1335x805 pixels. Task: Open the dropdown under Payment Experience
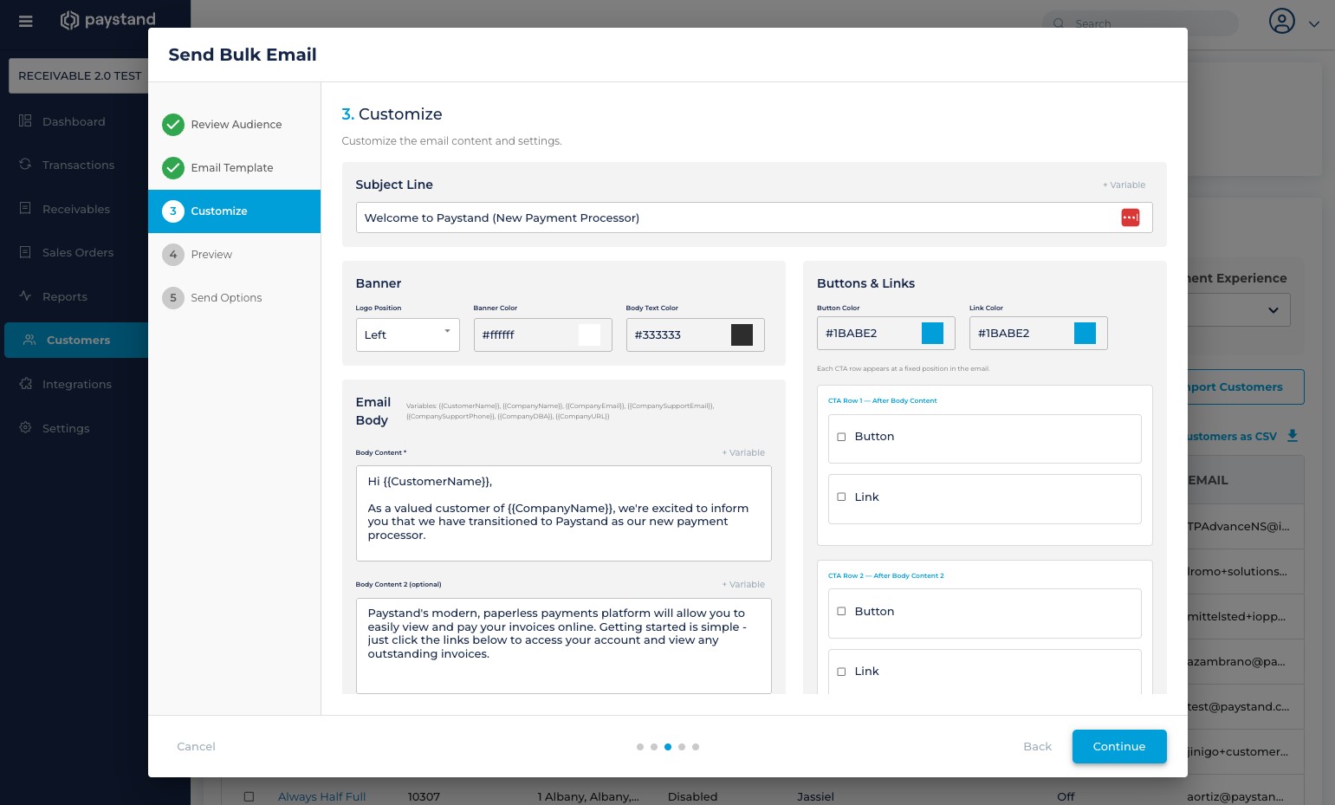pyautogui.click(x=1239, y=310)
